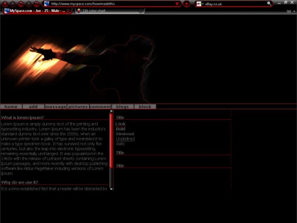The image size is (297, 223).
Task: Click the scrollbar down arrow below text
Action: (112, 189)
